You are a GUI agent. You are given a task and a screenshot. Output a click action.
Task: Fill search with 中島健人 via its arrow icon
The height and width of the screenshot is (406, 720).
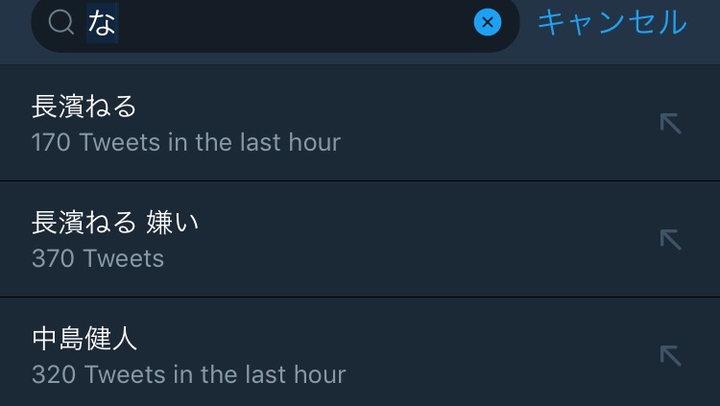click(x=670, y=355)
